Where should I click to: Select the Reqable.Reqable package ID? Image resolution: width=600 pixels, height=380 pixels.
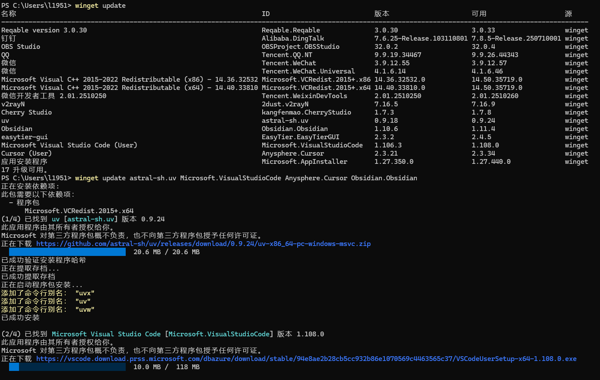[291, 30]
